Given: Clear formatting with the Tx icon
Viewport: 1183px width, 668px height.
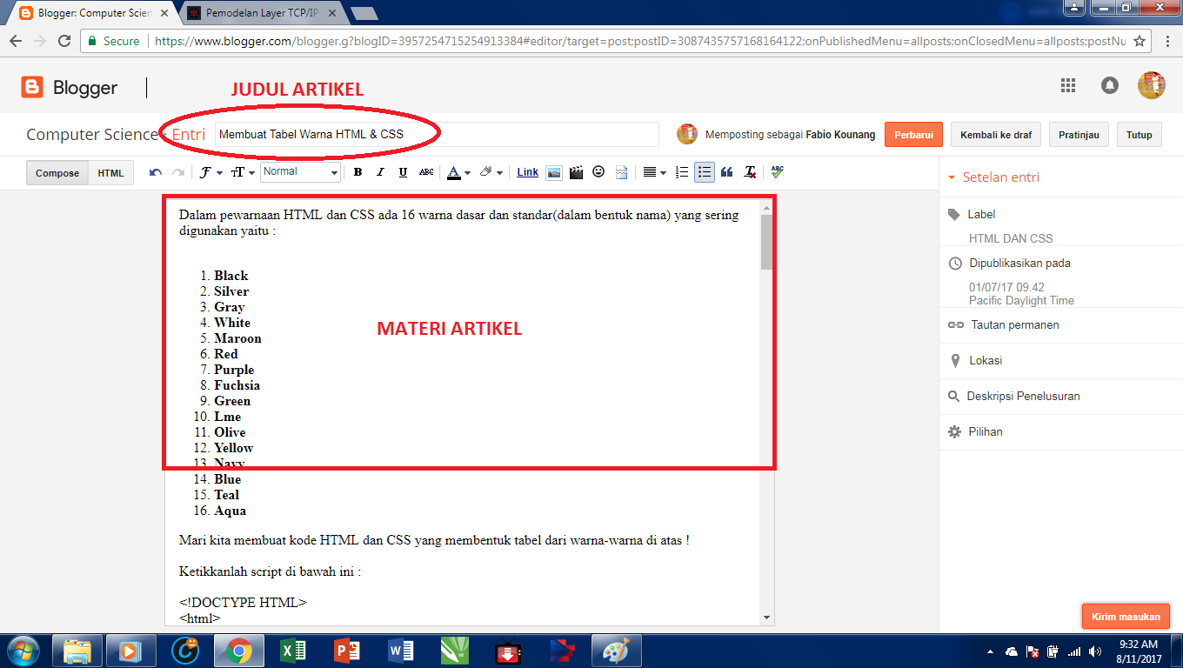Looking at the screenshot, I should tap(749, 171).
